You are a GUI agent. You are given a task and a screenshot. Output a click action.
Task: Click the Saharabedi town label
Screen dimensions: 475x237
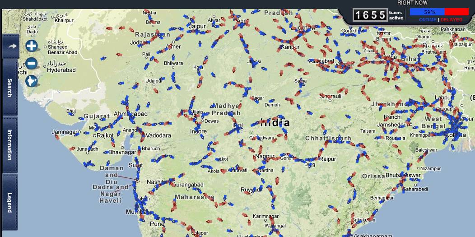tap(416, 189)
